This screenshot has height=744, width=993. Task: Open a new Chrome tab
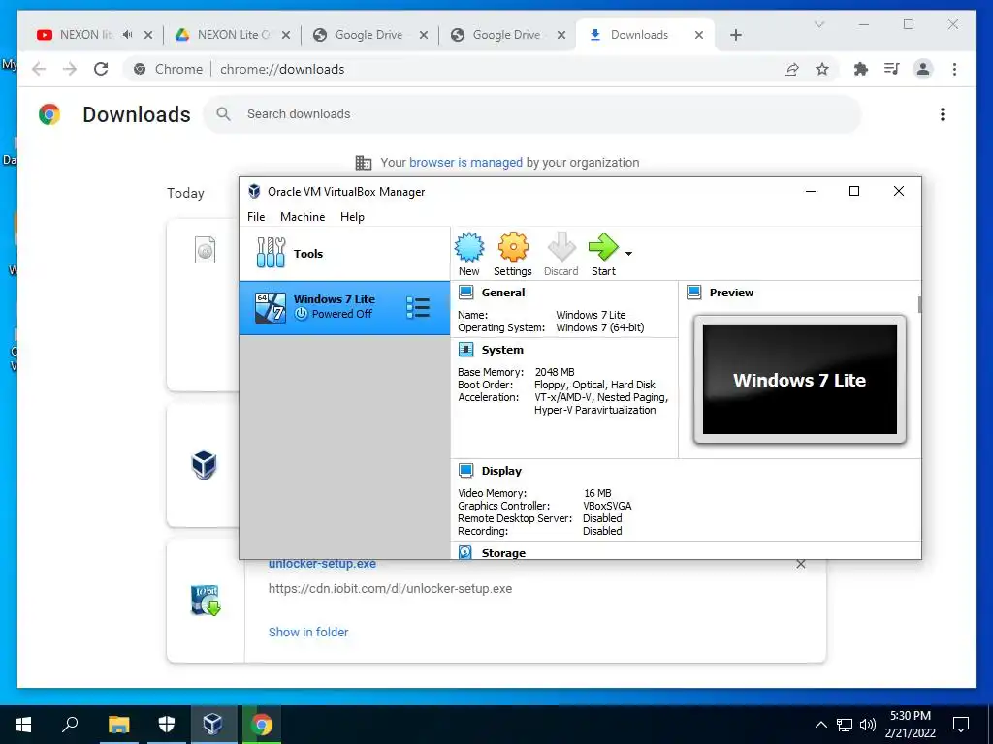click(736, 35)
